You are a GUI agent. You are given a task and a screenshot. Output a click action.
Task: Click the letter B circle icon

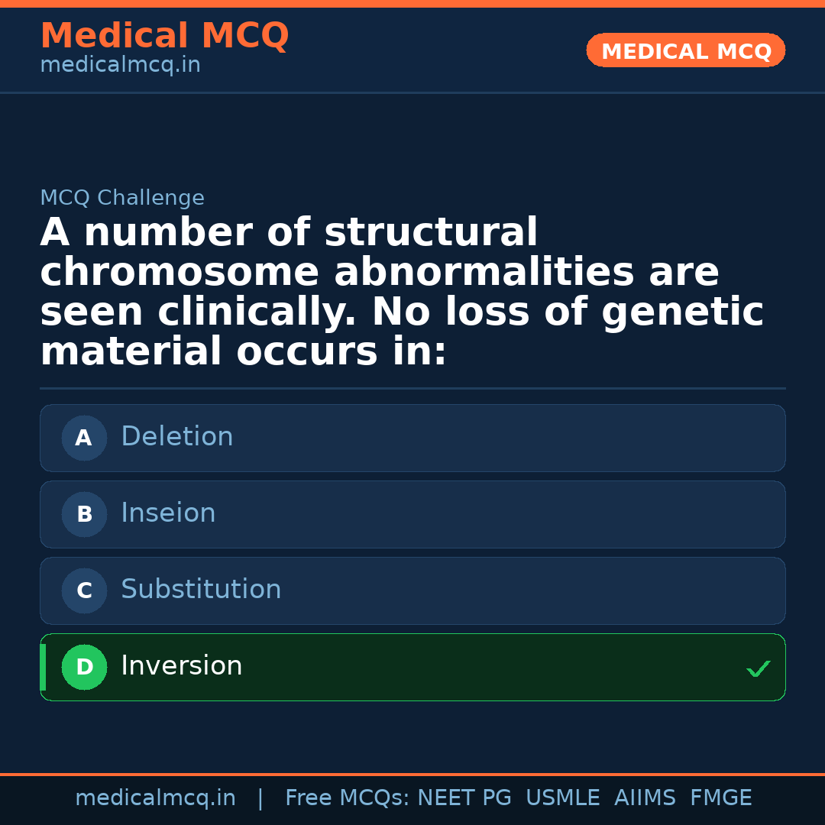pyautogui.click(x=84, y=514)
